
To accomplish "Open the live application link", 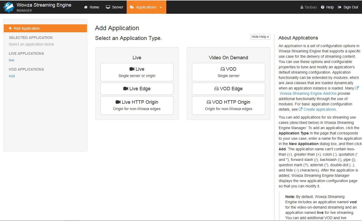I will 12,60.
